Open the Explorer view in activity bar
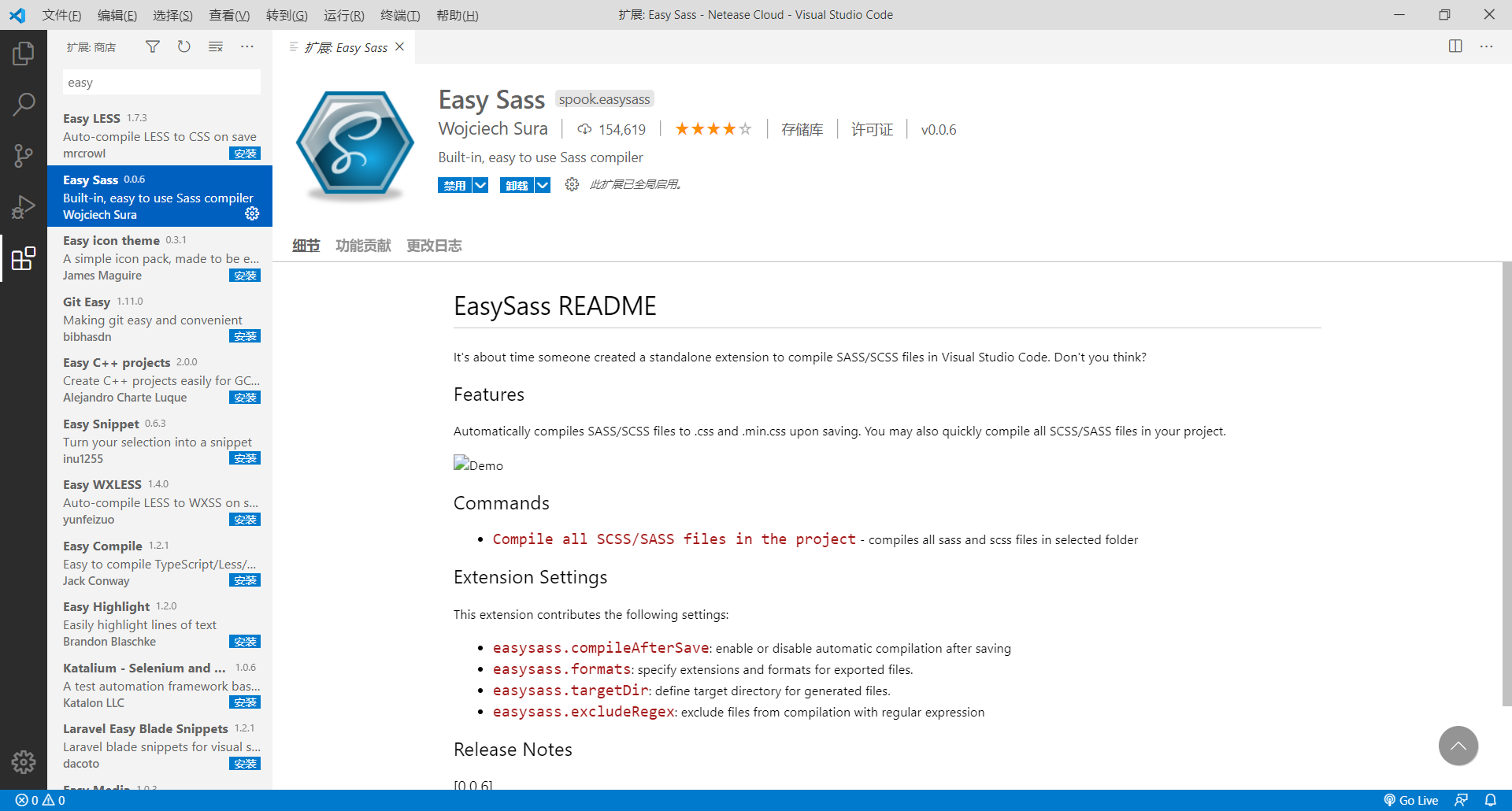 24,54
